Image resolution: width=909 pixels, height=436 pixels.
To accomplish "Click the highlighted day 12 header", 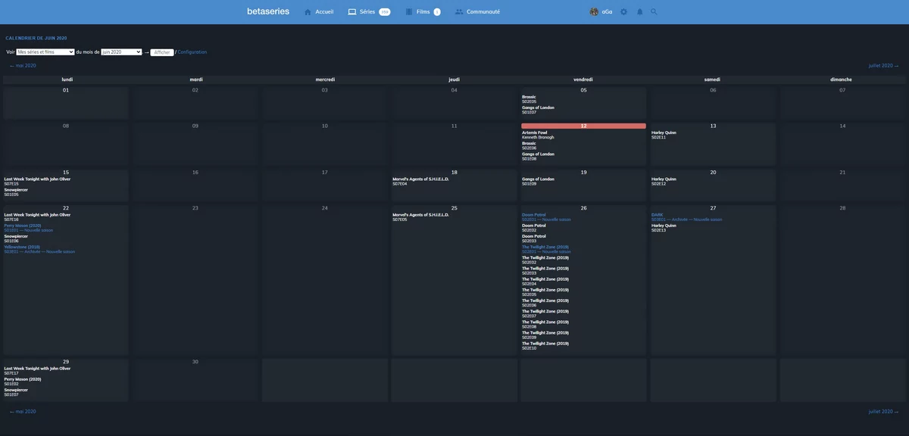I will (583, 126).
